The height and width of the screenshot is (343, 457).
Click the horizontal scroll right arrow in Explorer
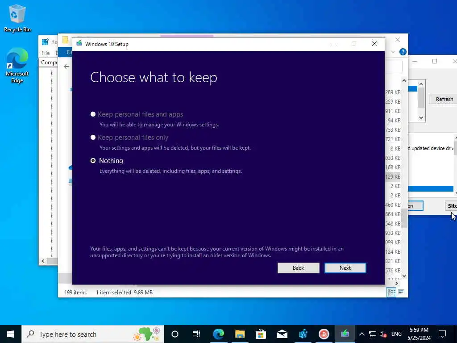point(397,283)
